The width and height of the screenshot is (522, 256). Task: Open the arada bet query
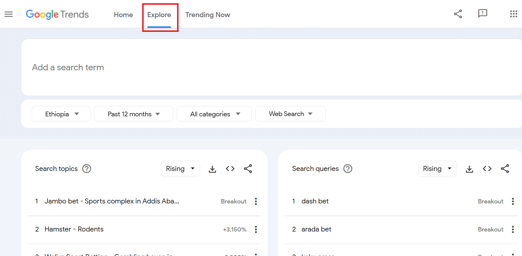click(316, 229)
